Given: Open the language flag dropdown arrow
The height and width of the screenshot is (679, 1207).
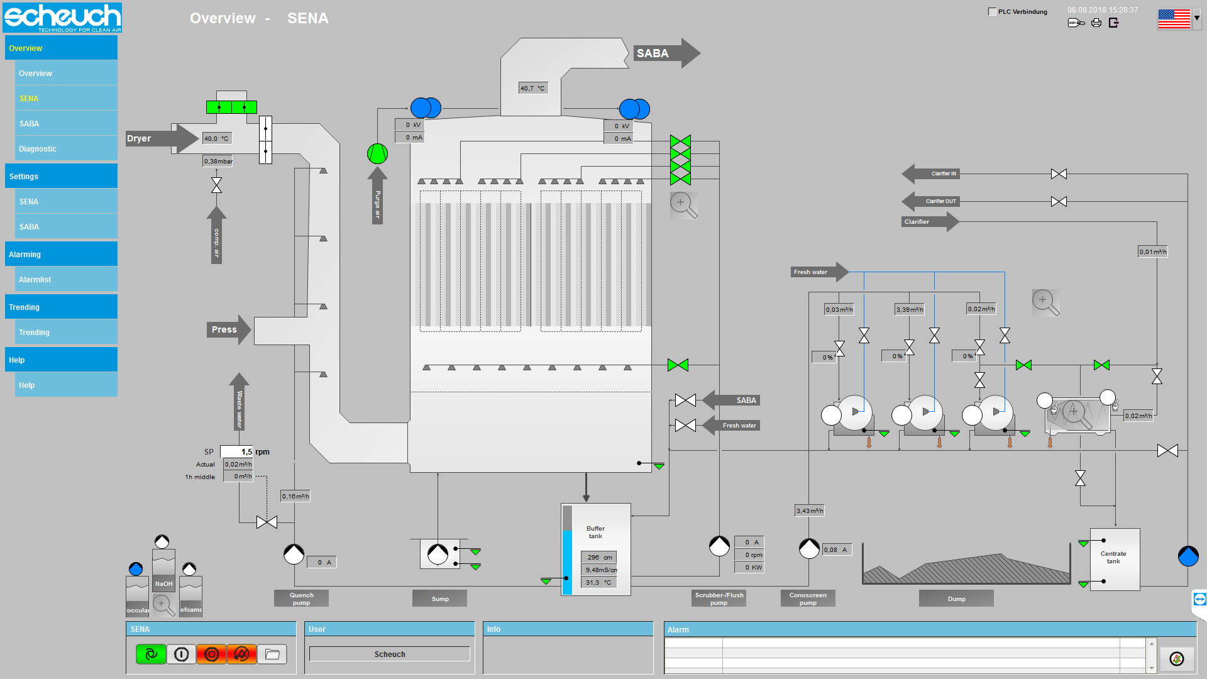Looking at the screenshot, I should click(1197, 18).
